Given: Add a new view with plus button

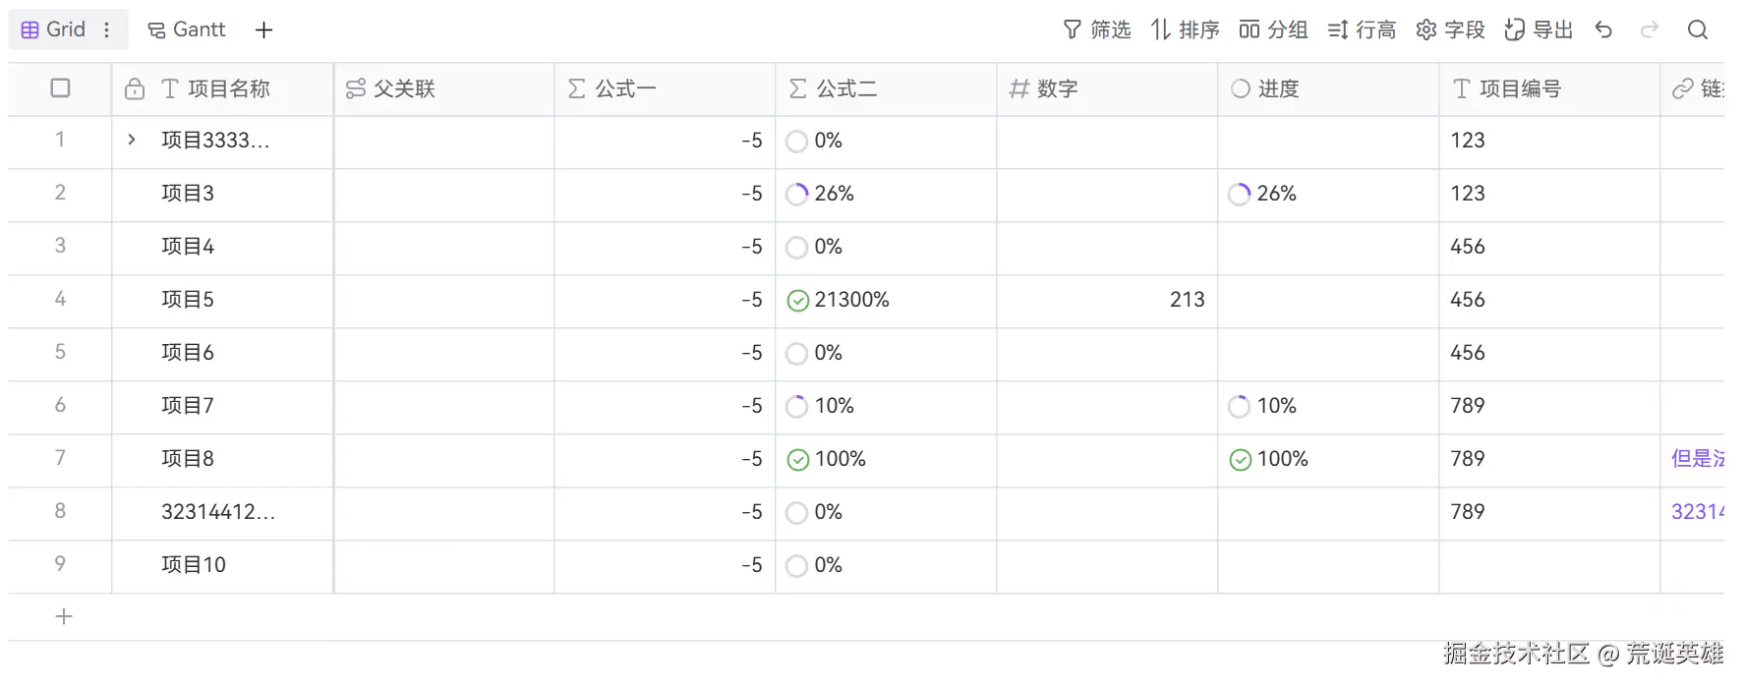Looking at the screenshot, I should pyautogui.click(x=263, y=30).
